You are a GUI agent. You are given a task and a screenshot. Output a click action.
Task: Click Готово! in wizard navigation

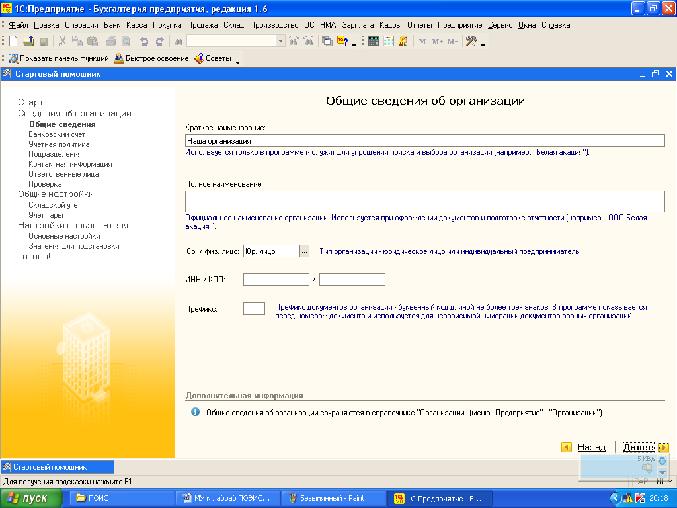point(34,256)
